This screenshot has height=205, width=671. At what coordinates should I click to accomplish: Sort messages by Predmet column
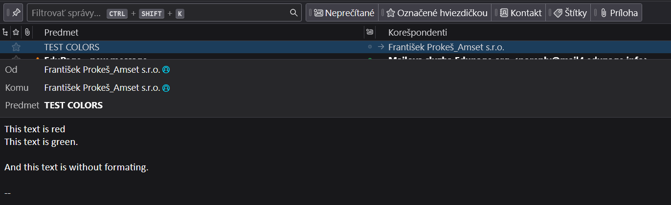tap(61, 32)
